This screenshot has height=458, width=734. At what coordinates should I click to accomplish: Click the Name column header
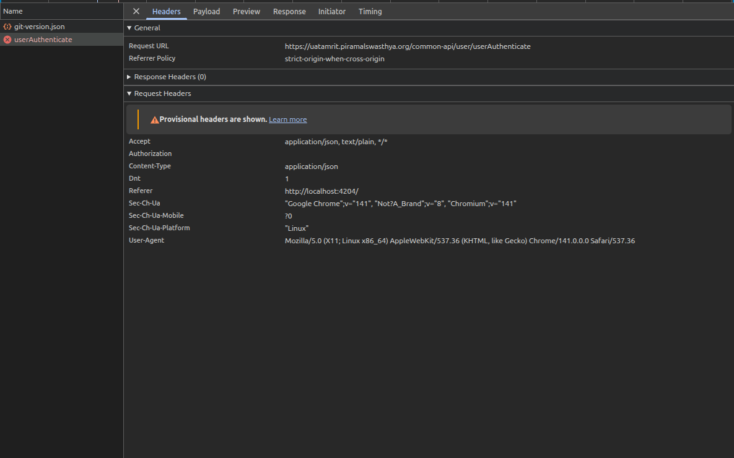[13, 11]
